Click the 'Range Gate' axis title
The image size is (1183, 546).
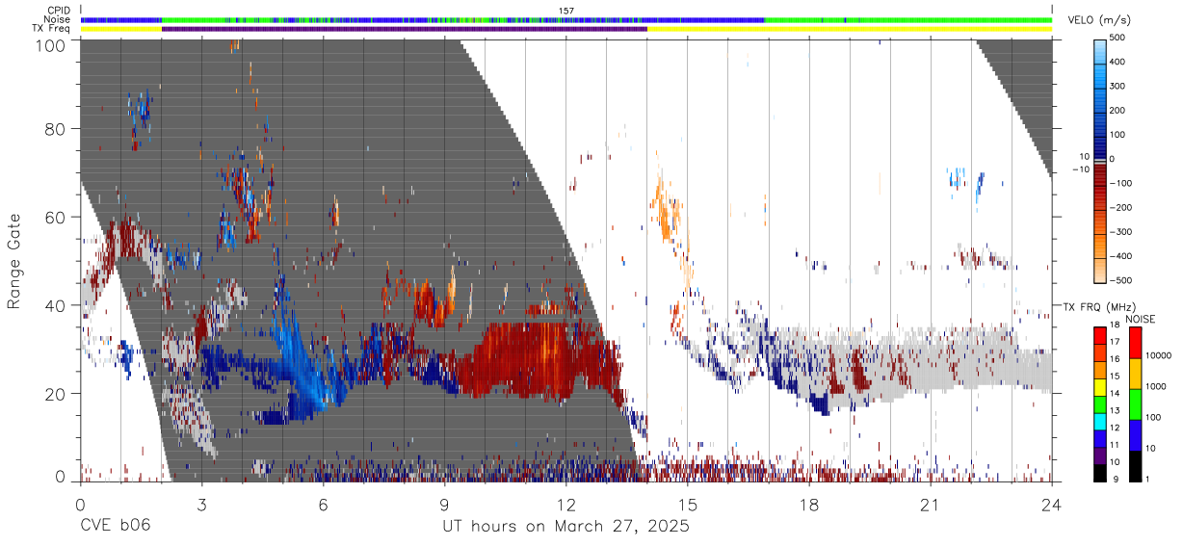[x=14, y=261]
